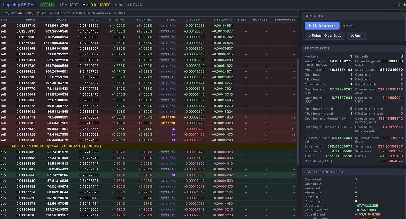This screenshot has width=406, height=219.
Task: Click the PRICE column header
Action: [30, 19]
